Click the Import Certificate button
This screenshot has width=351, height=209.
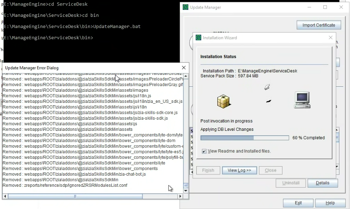coord(319,25)
